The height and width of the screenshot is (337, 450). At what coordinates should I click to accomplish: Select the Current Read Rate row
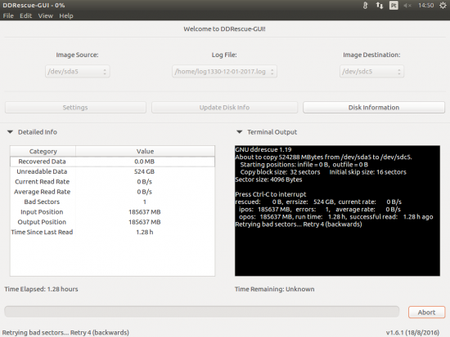[x=113, y=181]
